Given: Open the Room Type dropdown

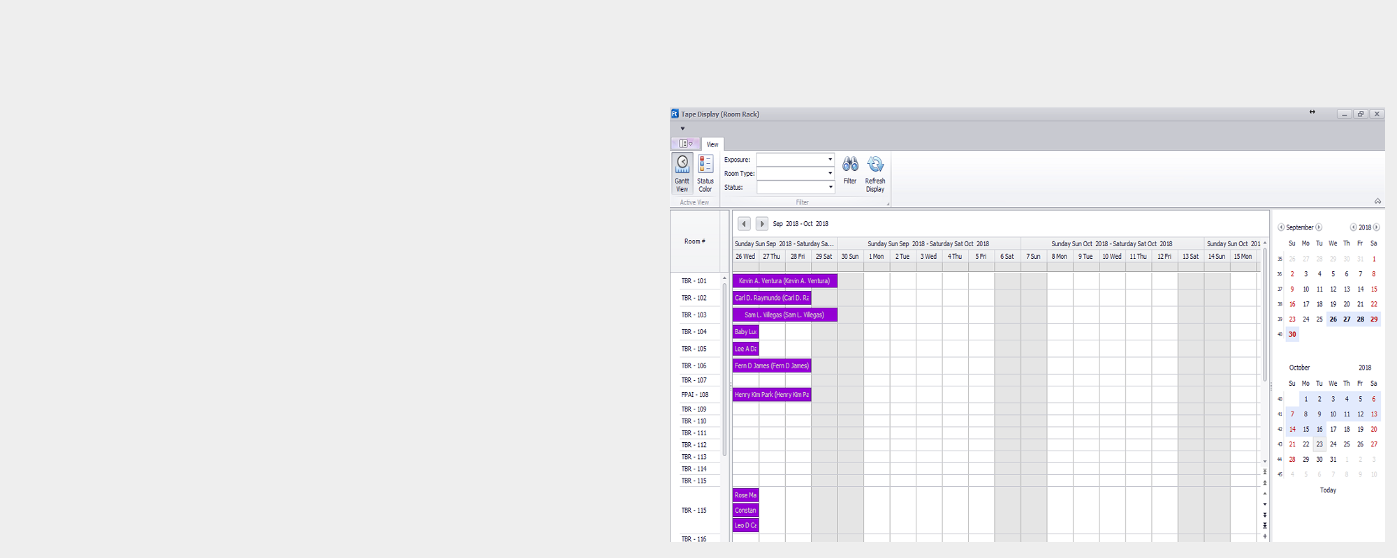Looking at the screenshot, I should (830, 173).
